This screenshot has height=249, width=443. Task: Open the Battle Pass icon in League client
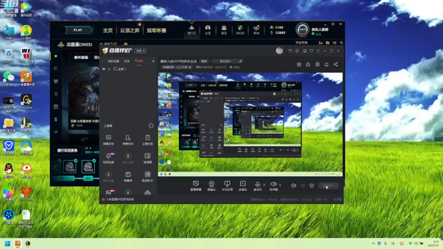(192, 30)
